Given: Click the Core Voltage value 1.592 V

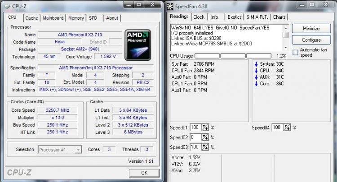Looking at the screenshot, I should pos(108,56).
